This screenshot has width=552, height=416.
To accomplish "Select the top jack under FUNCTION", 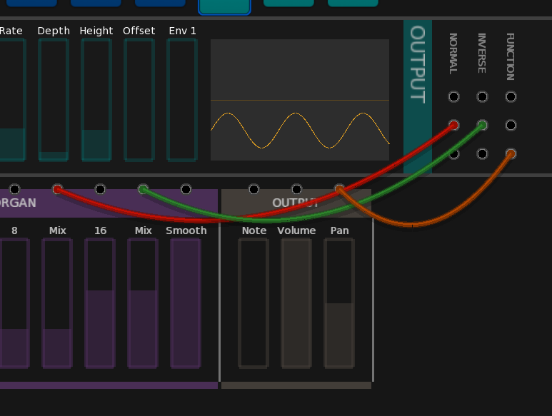I will click(x=511, y=97).
